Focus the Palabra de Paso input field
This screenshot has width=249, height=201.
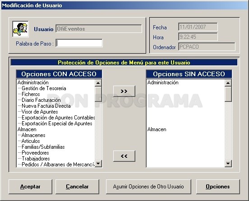click(x=79, y=43)
